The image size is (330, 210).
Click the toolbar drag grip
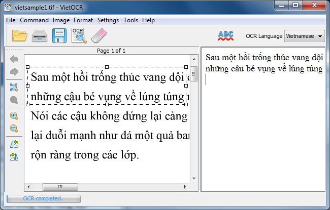click(x=6, y=35)
